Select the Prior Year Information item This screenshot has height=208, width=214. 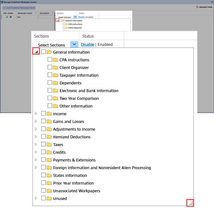tap(73, 183)
